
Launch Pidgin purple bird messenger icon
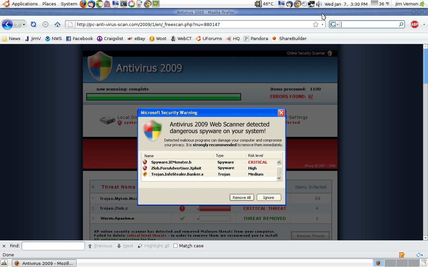tap(107, 4)
